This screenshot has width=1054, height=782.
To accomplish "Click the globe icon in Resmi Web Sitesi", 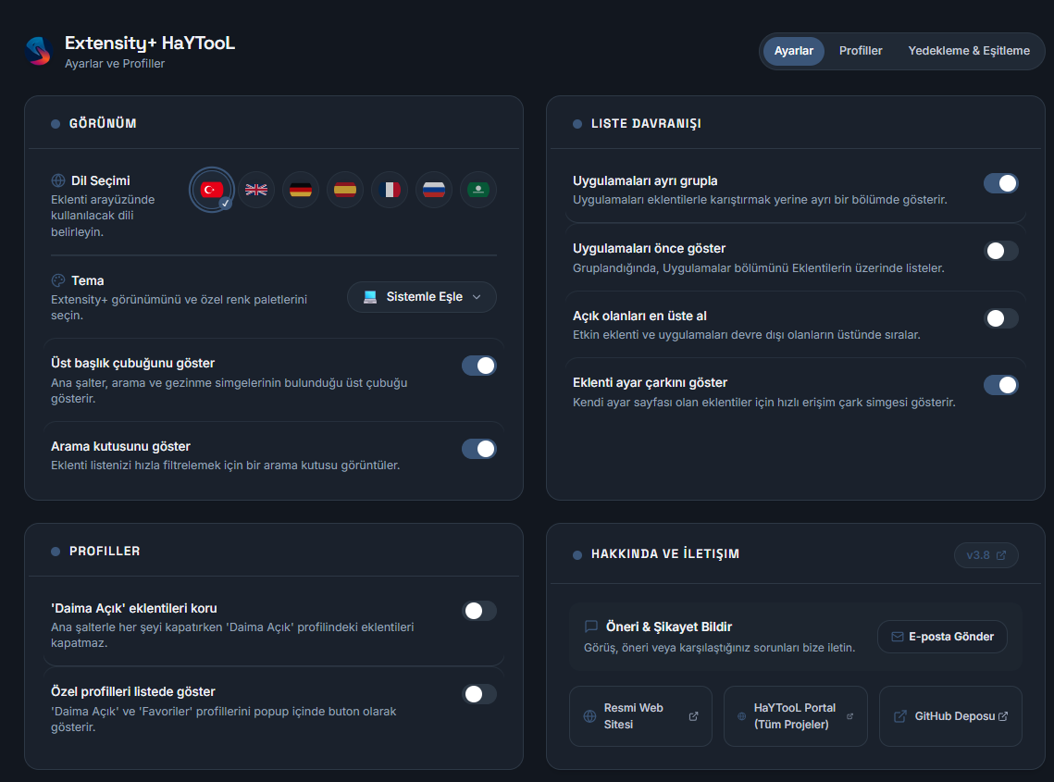I will [589, 716].
